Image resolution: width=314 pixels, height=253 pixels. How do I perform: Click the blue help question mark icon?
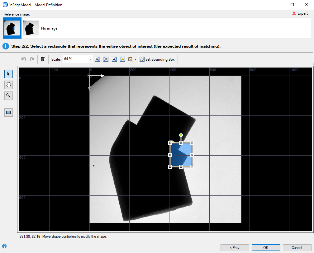click(x=4, y=246)
